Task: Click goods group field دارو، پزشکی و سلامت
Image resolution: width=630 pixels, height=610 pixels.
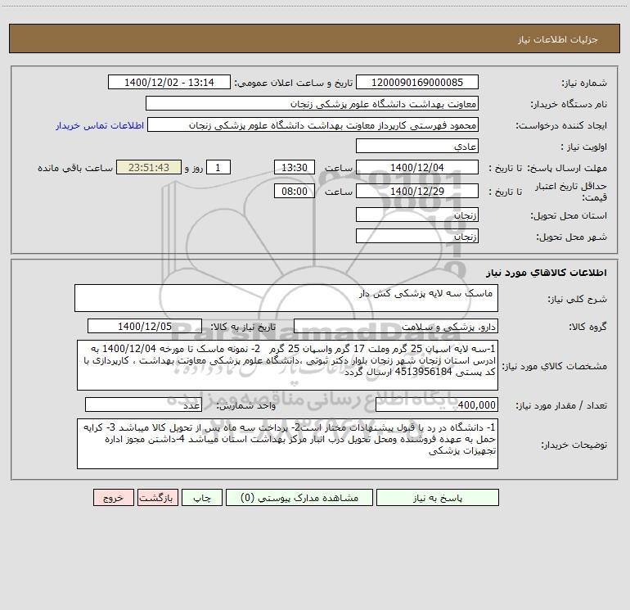Action: (x=396, y=327)
